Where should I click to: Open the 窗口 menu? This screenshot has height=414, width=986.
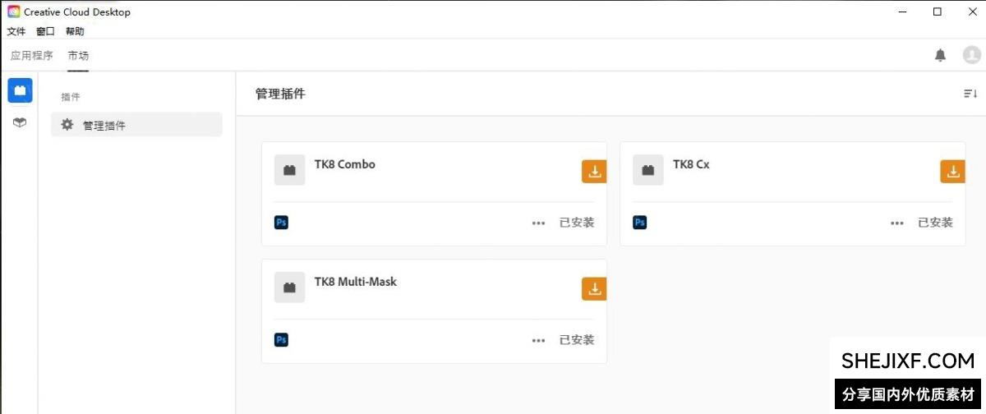click(45, 31)
